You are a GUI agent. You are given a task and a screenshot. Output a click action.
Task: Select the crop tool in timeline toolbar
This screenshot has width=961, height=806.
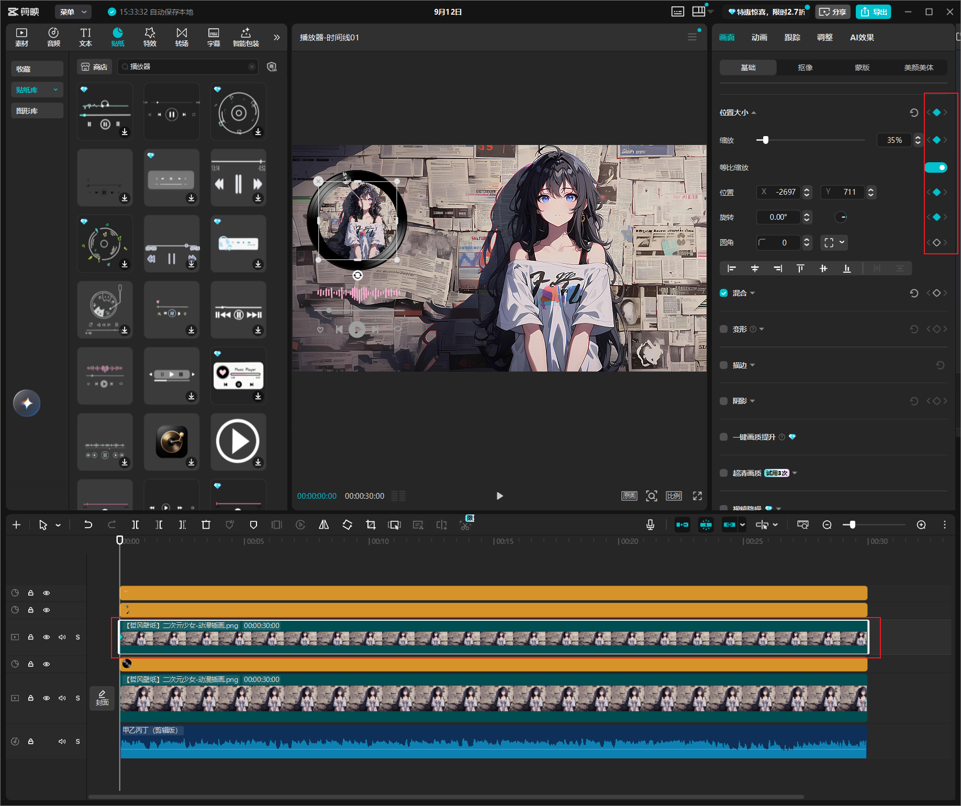click(371, 524)
